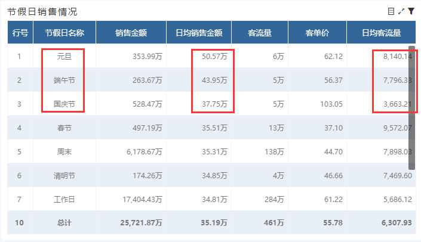Click the 春节 row name

tap(64, 128)
